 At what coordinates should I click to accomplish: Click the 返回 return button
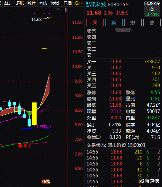(79, 3)
